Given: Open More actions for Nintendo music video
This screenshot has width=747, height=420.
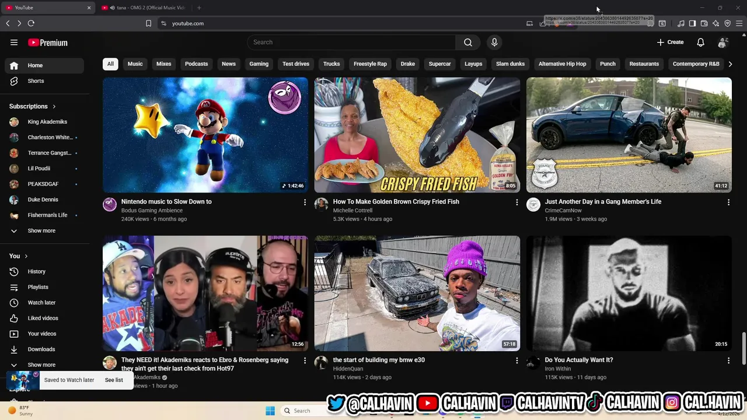Looking at the screenshot, I should 305,202.
